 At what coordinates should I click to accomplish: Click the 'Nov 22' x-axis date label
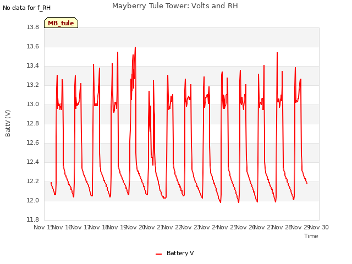pyautogui.click(x=172, y=227)
